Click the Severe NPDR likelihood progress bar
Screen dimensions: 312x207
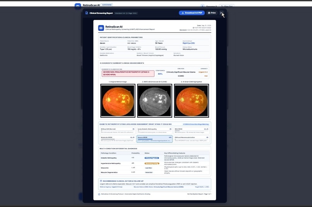154,139
